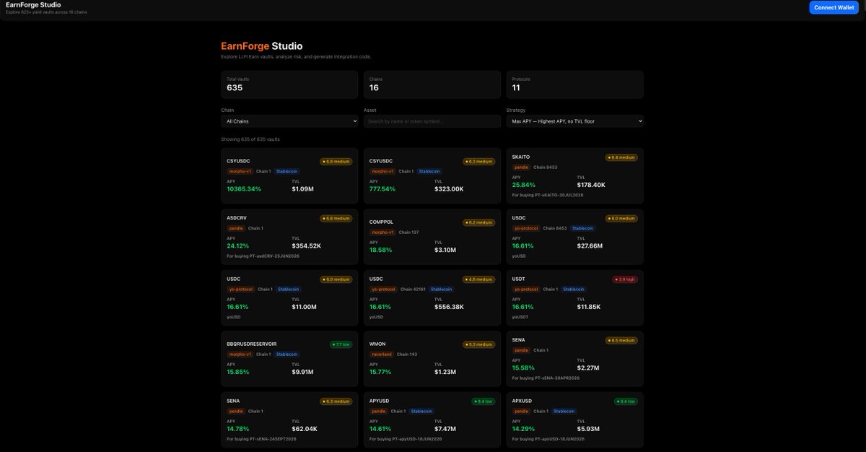Screen dimensions: 866x452
Task: Click the Stablecoin tag on the APYUSD card
Action: [x=423, y=411]
